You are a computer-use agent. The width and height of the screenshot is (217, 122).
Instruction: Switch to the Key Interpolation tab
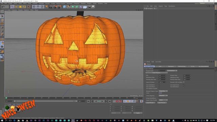pos(203,66)
